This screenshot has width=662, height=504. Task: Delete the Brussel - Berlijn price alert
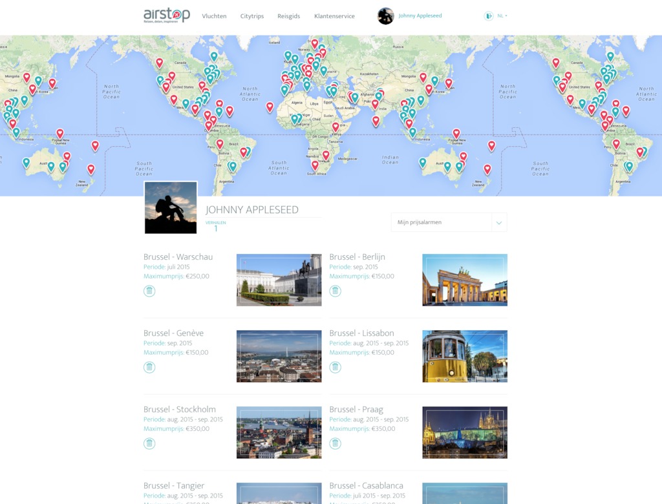click(336, 291)
